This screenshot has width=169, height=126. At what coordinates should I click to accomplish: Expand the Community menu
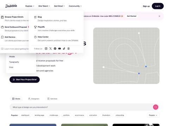[75, 6]
